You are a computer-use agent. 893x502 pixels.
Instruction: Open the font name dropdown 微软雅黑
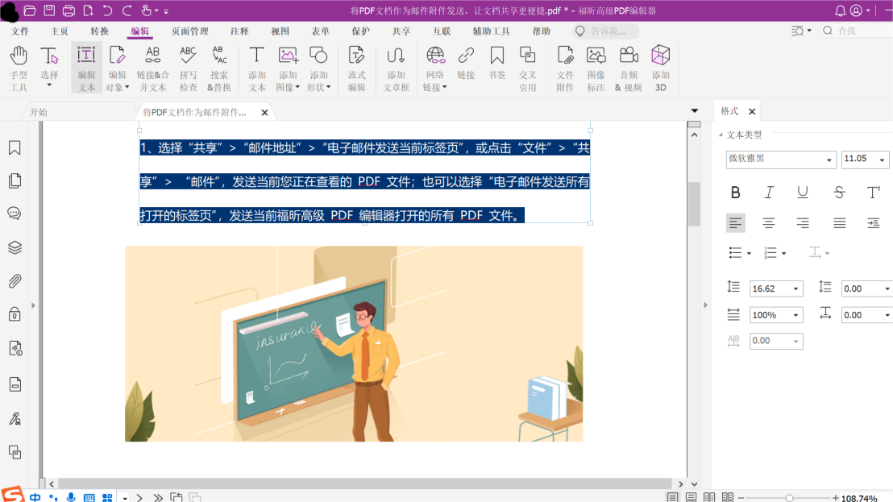tap(780, 160)
